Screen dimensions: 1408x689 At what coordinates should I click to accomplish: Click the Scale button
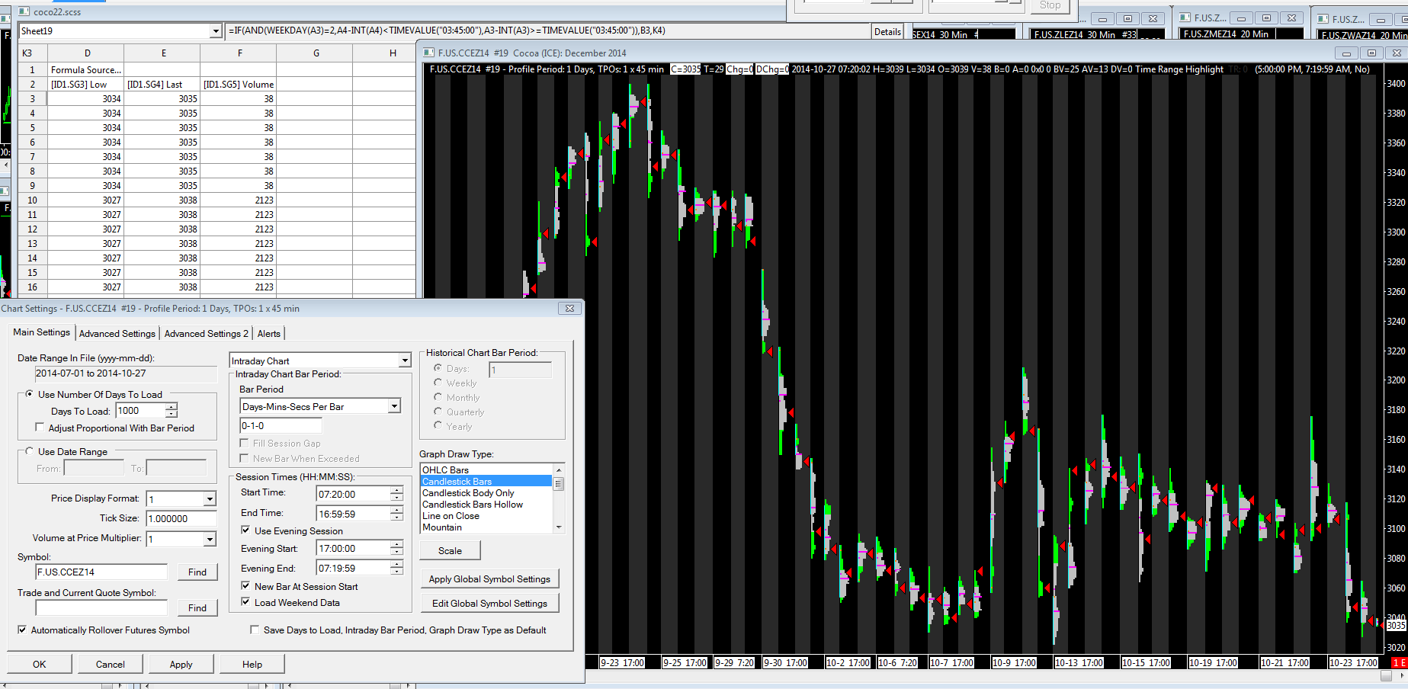tap(450, 550)
